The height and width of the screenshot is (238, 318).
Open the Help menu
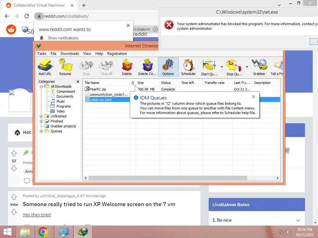pos(99,54)
